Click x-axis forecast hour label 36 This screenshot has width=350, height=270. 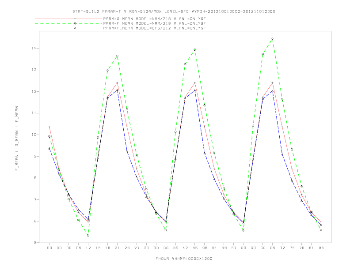pos(166,248)
